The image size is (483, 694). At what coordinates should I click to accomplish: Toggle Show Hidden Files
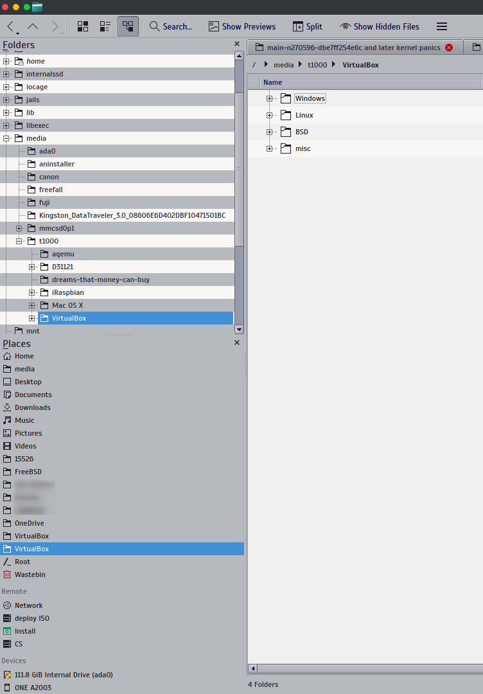[x=380, y=26]
